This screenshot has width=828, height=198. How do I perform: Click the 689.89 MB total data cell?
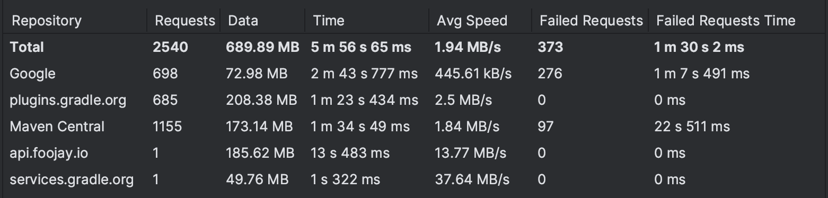click(262, 47)
